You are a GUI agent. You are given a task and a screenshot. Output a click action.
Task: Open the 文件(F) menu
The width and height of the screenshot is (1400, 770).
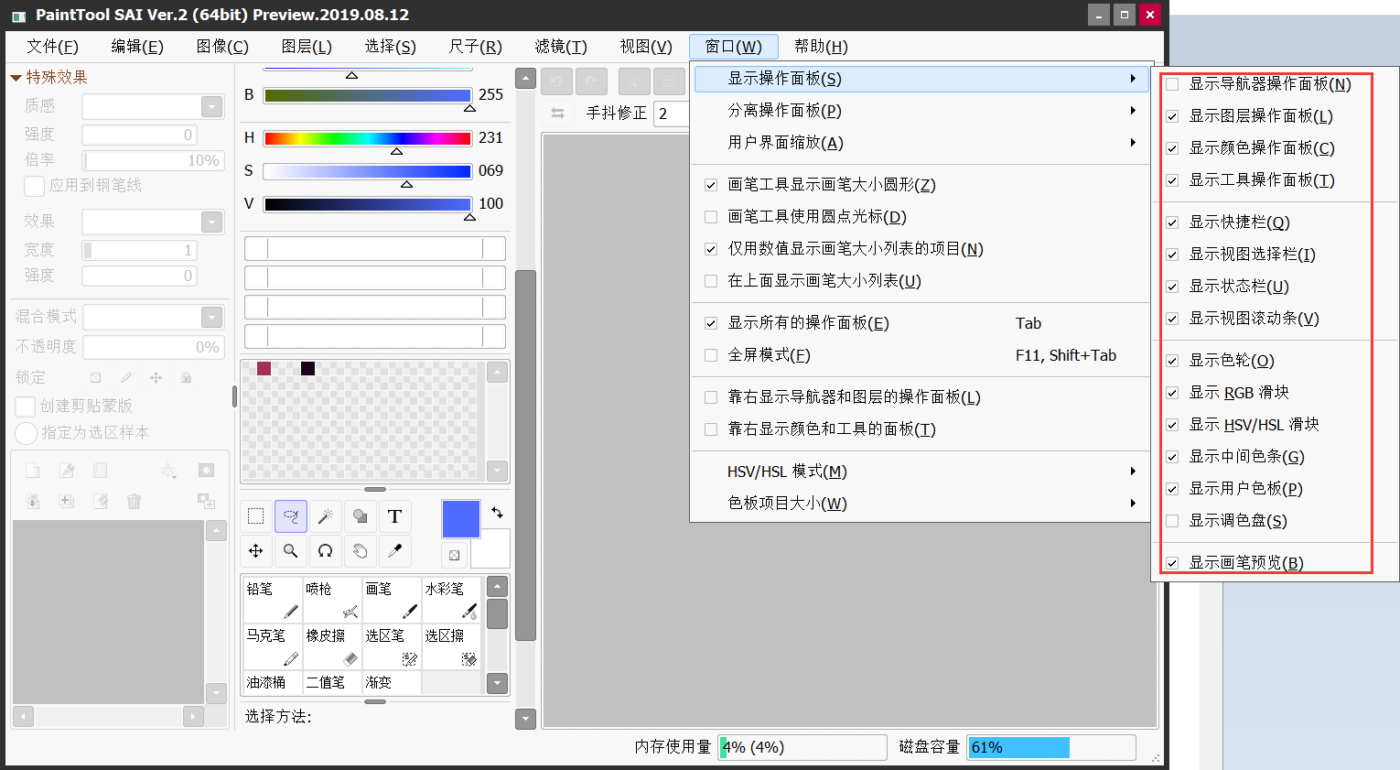point(52,47)
